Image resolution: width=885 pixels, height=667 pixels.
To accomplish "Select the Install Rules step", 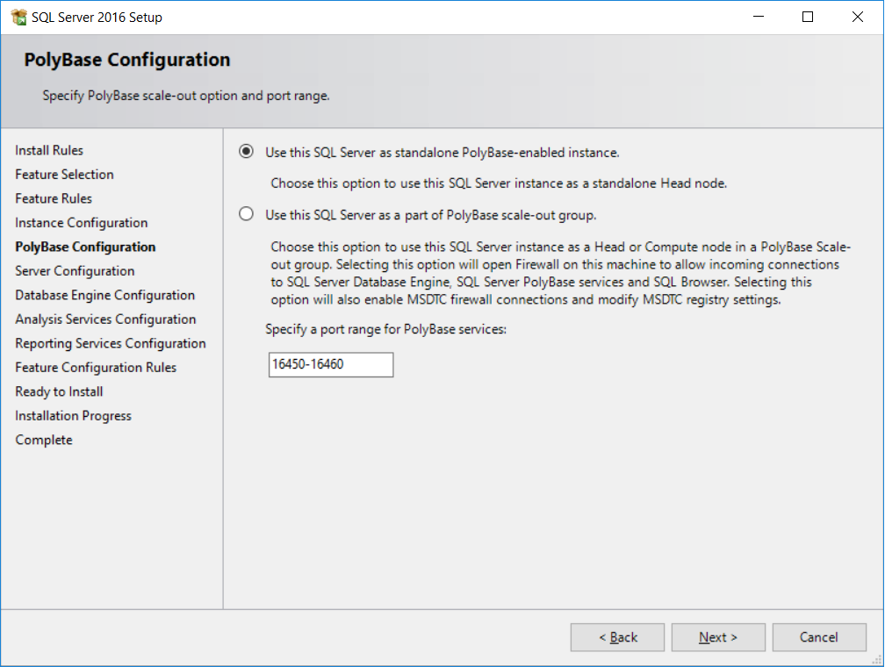I will [49, 150].
